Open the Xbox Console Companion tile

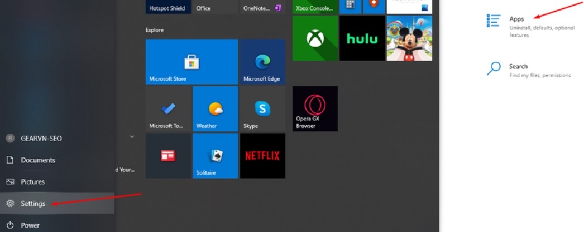click(x=315, y=7)
